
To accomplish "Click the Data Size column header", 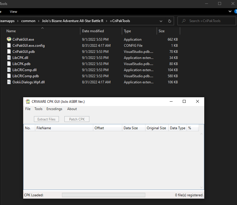I will pos(134,128).
